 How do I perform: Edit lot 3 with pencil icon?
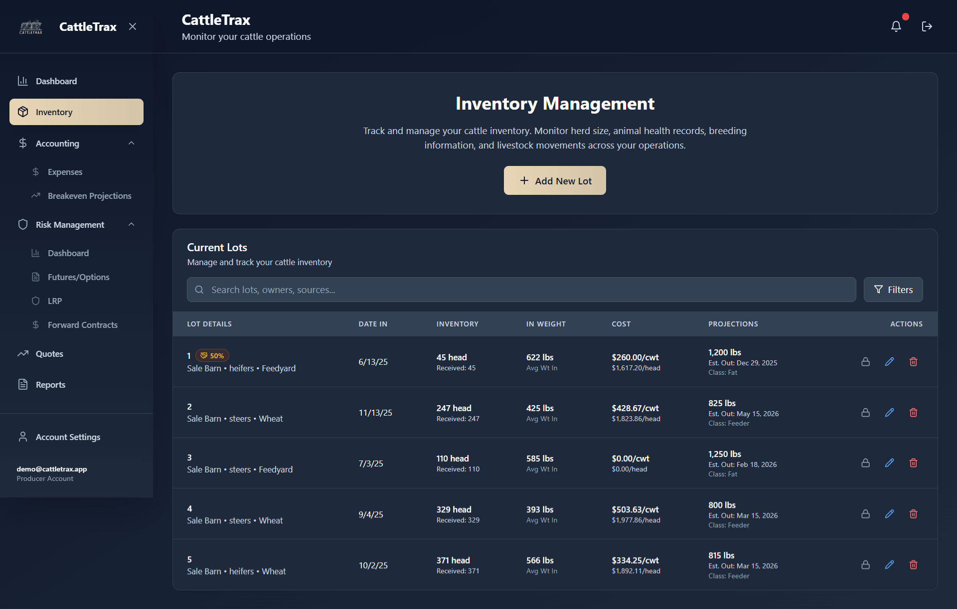click(889, 463)
